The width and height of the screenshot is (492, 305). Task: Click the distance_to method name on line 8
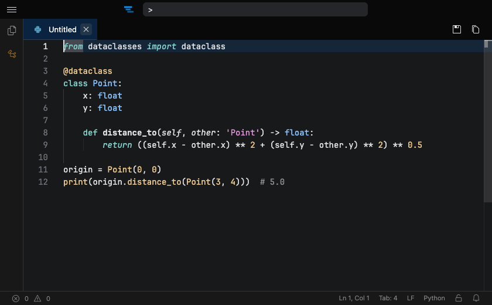129,133
